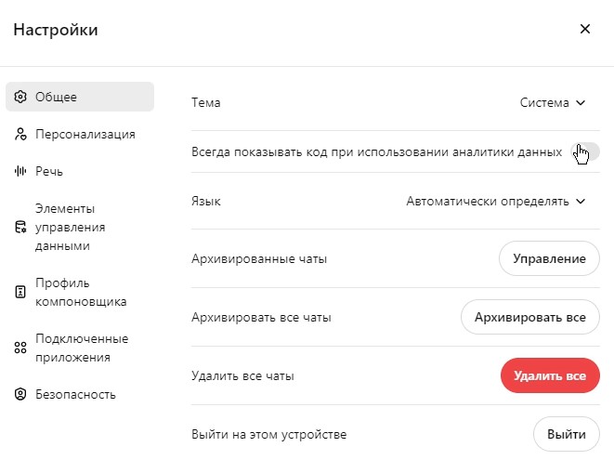The width and height of the screenshot is (614, 460).
Task: Click the gear icon beside Общее
Action: [x=20, y=97]
